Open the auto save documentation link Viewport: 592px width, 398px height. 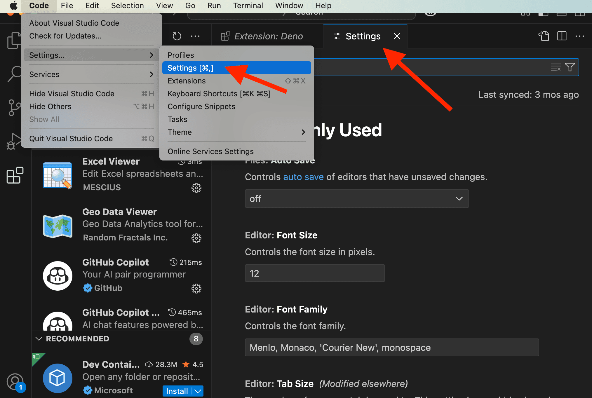(x=303, y=177)
